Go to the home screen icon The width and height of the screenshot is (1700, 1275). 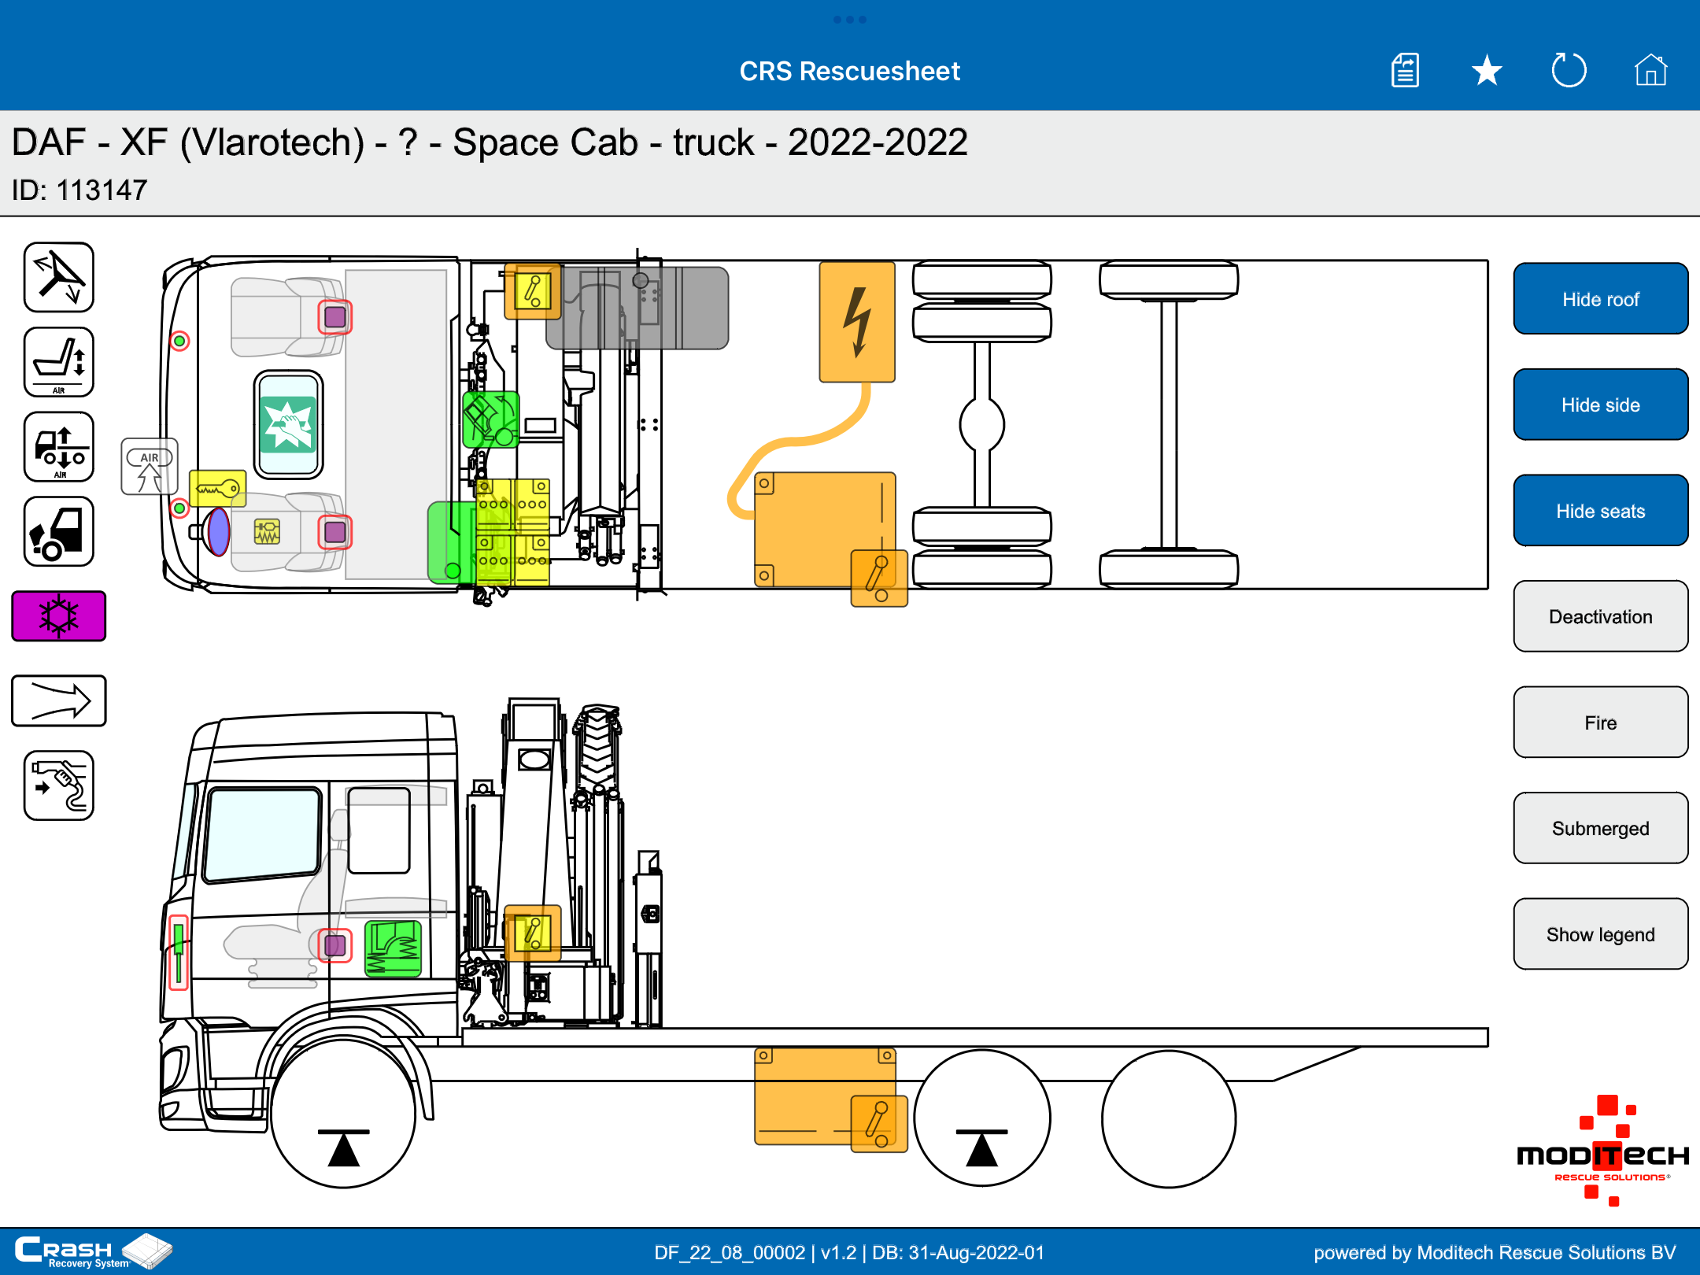click(1650, 71)
